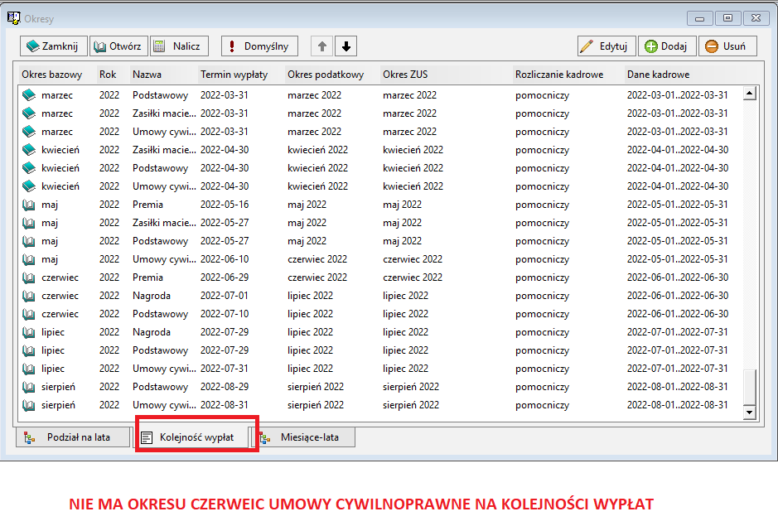
Task: Select payment date 2022-07-01
Action: pos(225,296)
